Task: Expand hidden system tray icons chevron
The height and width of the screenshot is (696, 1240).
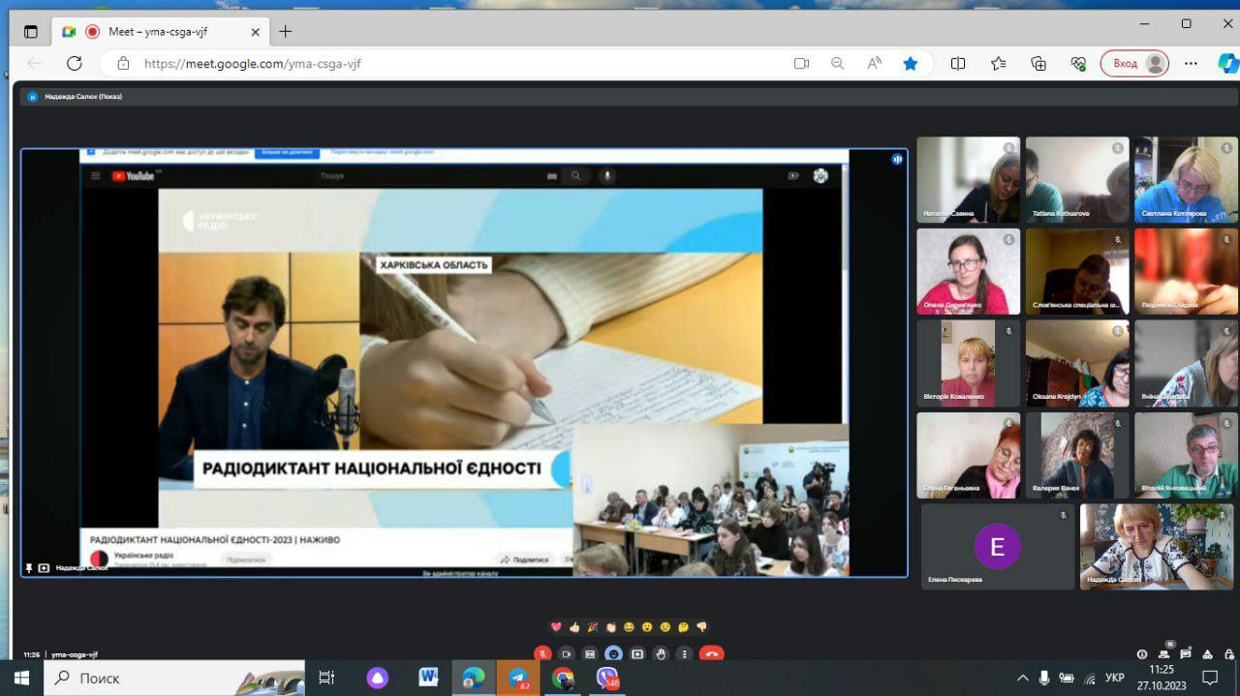Action: tap(1022, 678)
